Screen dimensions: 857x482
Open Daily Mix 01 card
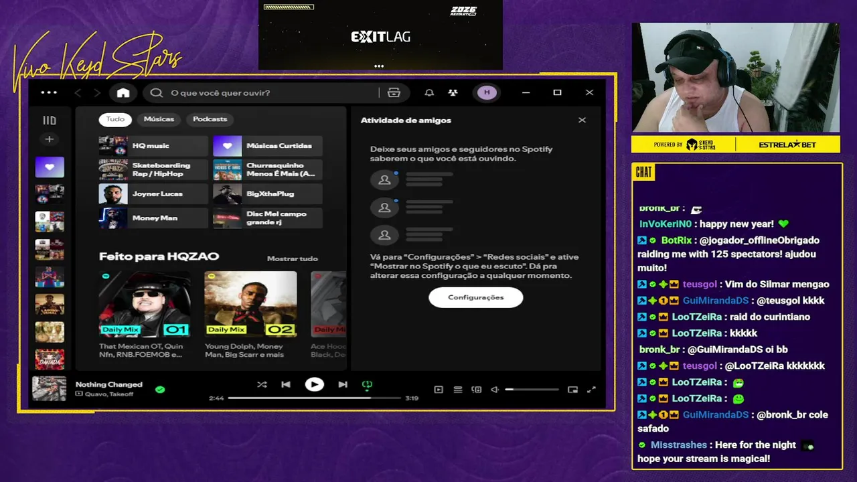[144, 315]
